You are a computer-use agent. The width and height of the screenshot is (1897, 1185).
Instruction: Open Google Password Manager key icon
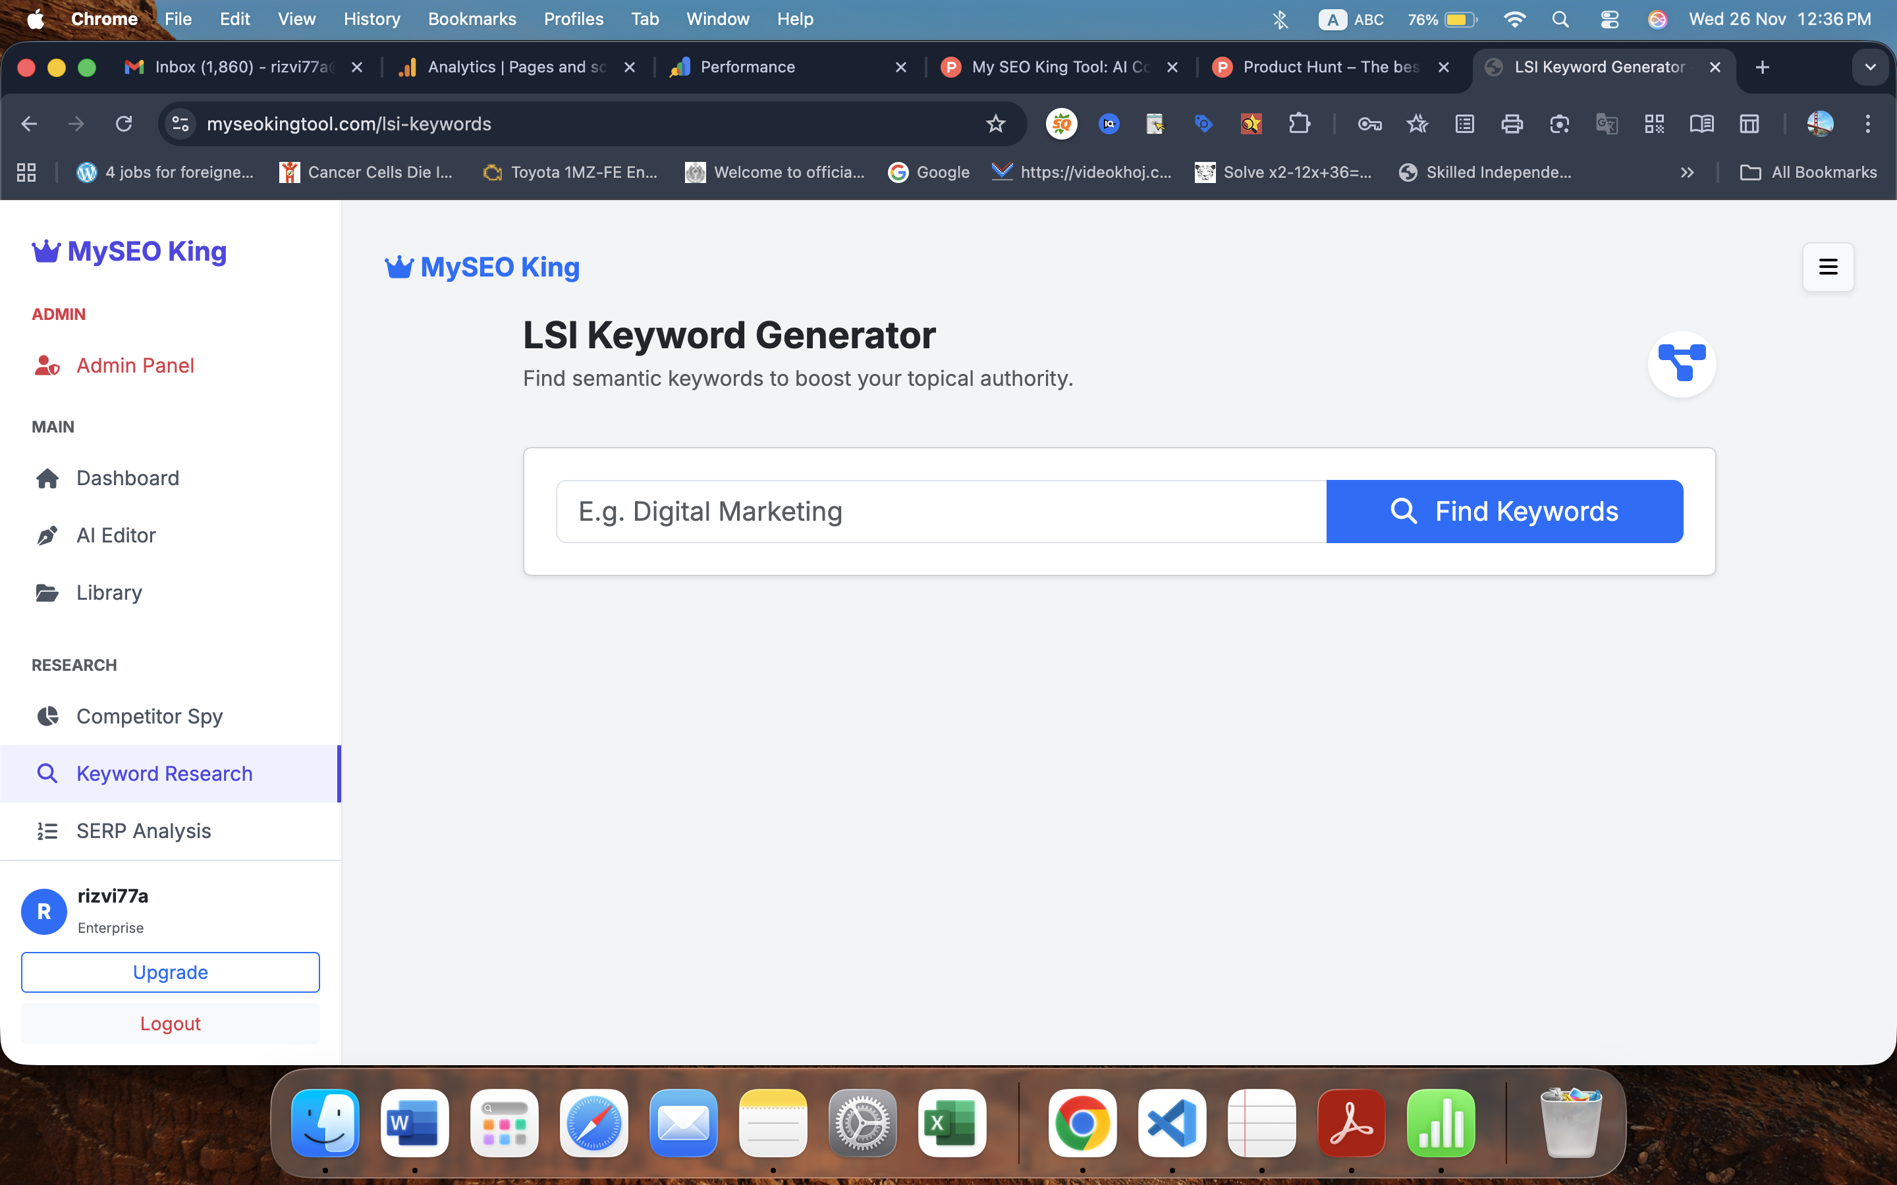(x=1369, y=124)
